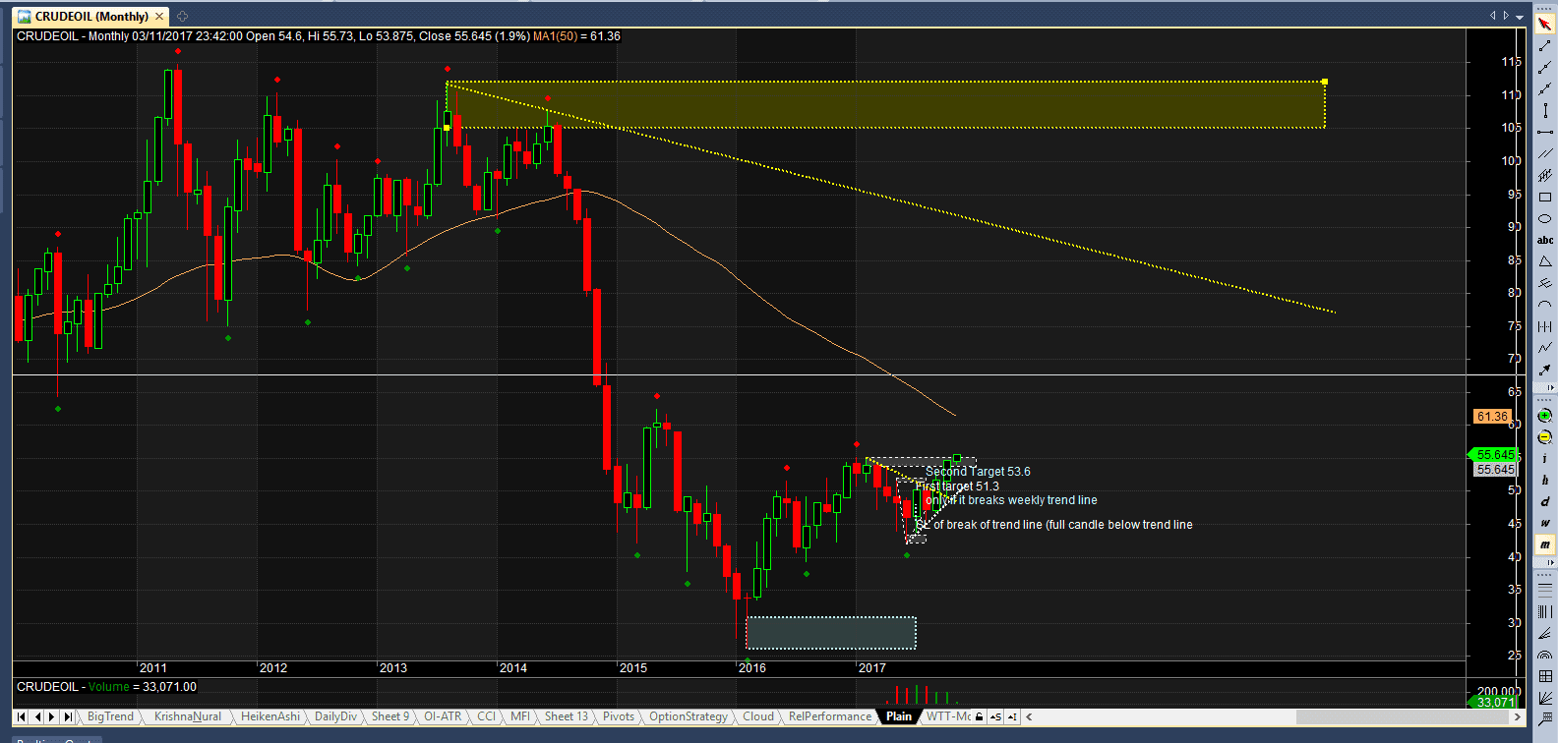Select the zig-zag line tool

coord(1544,348)
